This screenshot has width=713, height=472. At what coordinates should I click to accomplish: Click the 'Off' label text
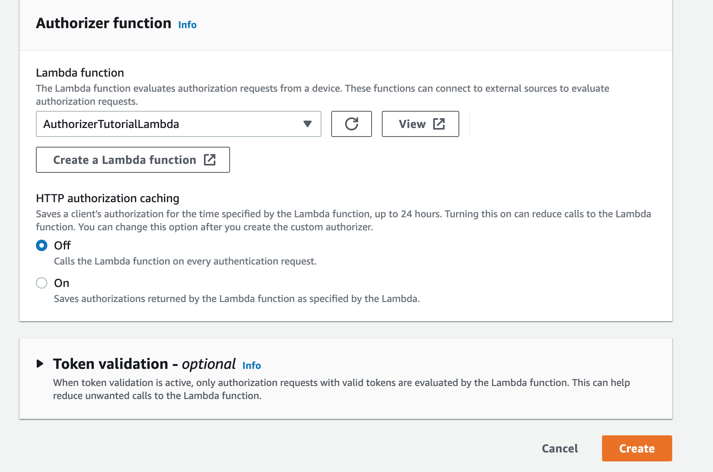62,245
